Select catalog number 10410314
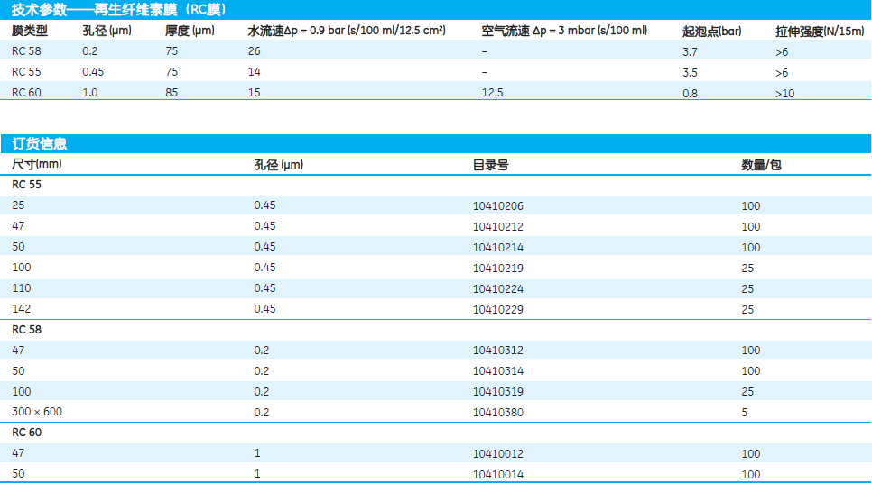Viewport: 872px width, 483px height. pyautogui.click(x=497, y=371)
